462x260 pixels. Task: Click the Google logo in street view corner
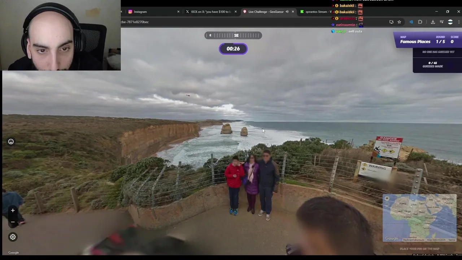(13, 252)
